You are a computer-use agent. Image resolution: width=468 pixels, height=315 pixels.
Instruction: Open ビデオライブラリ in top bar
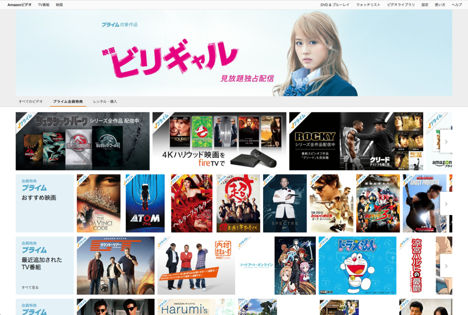(401, 5)
